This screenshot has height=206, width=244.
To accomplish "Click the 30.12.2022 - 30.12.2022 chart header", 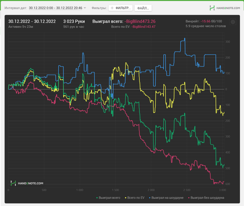I will [32, 22].
